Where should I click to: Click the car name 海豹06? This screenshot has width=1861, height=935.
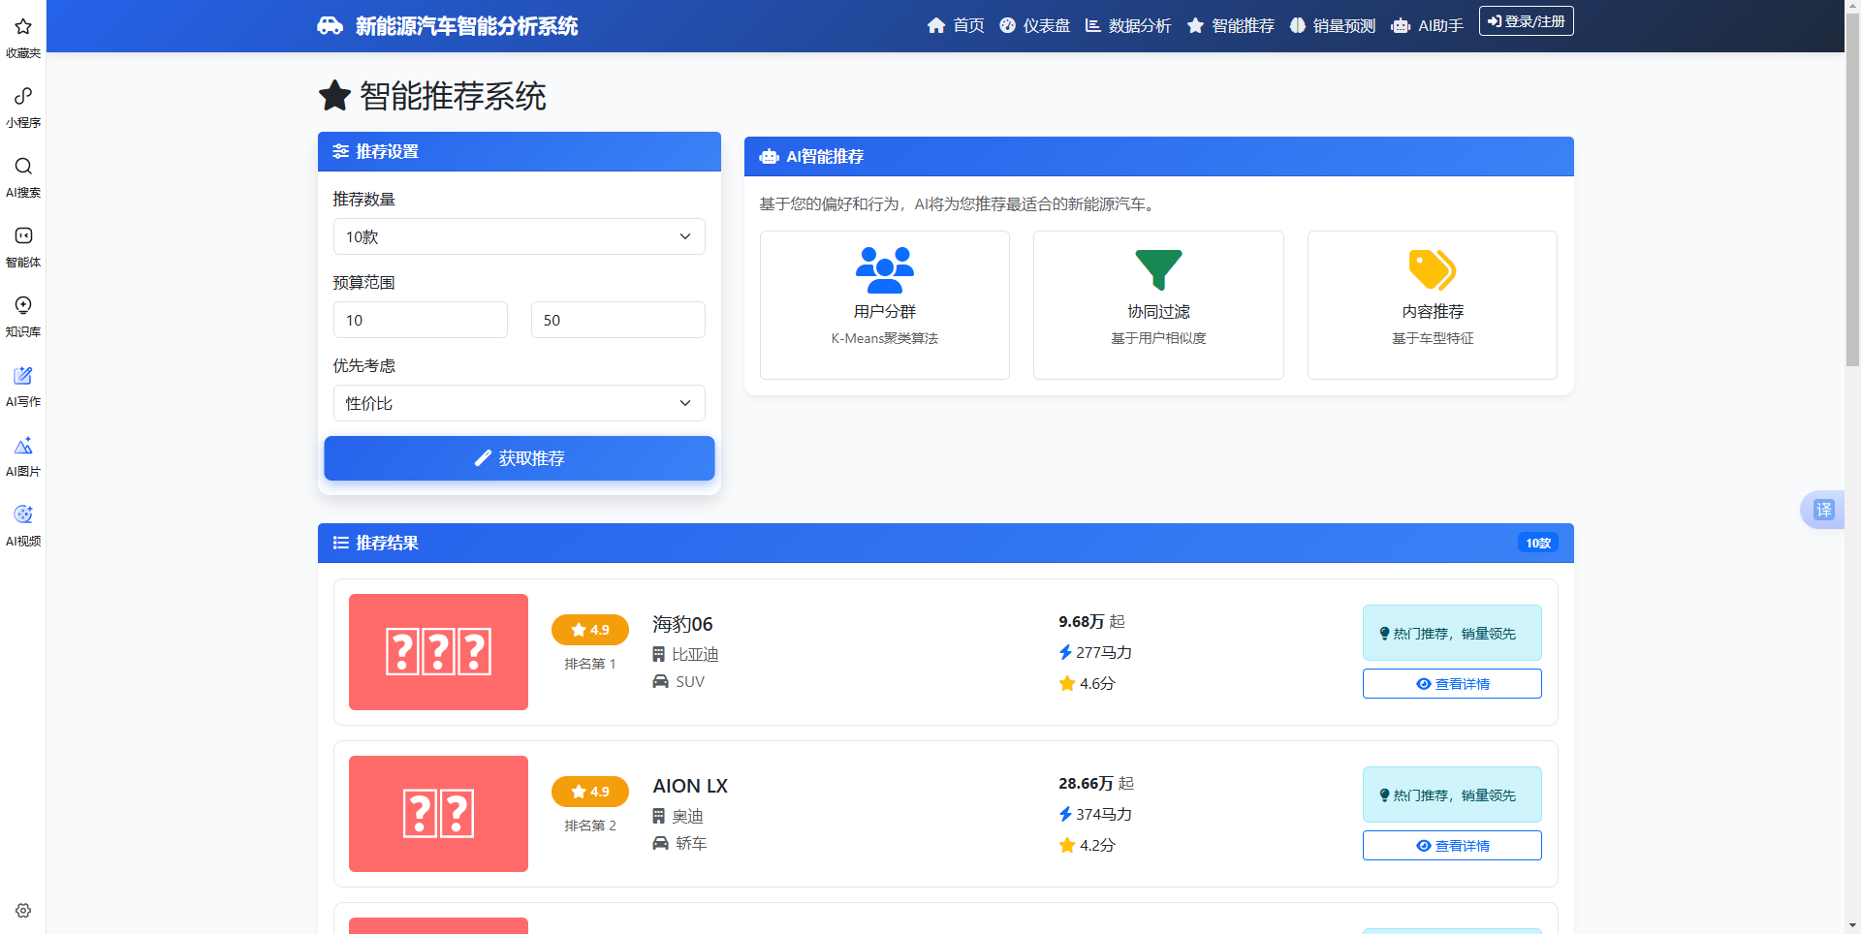(682, 625)
